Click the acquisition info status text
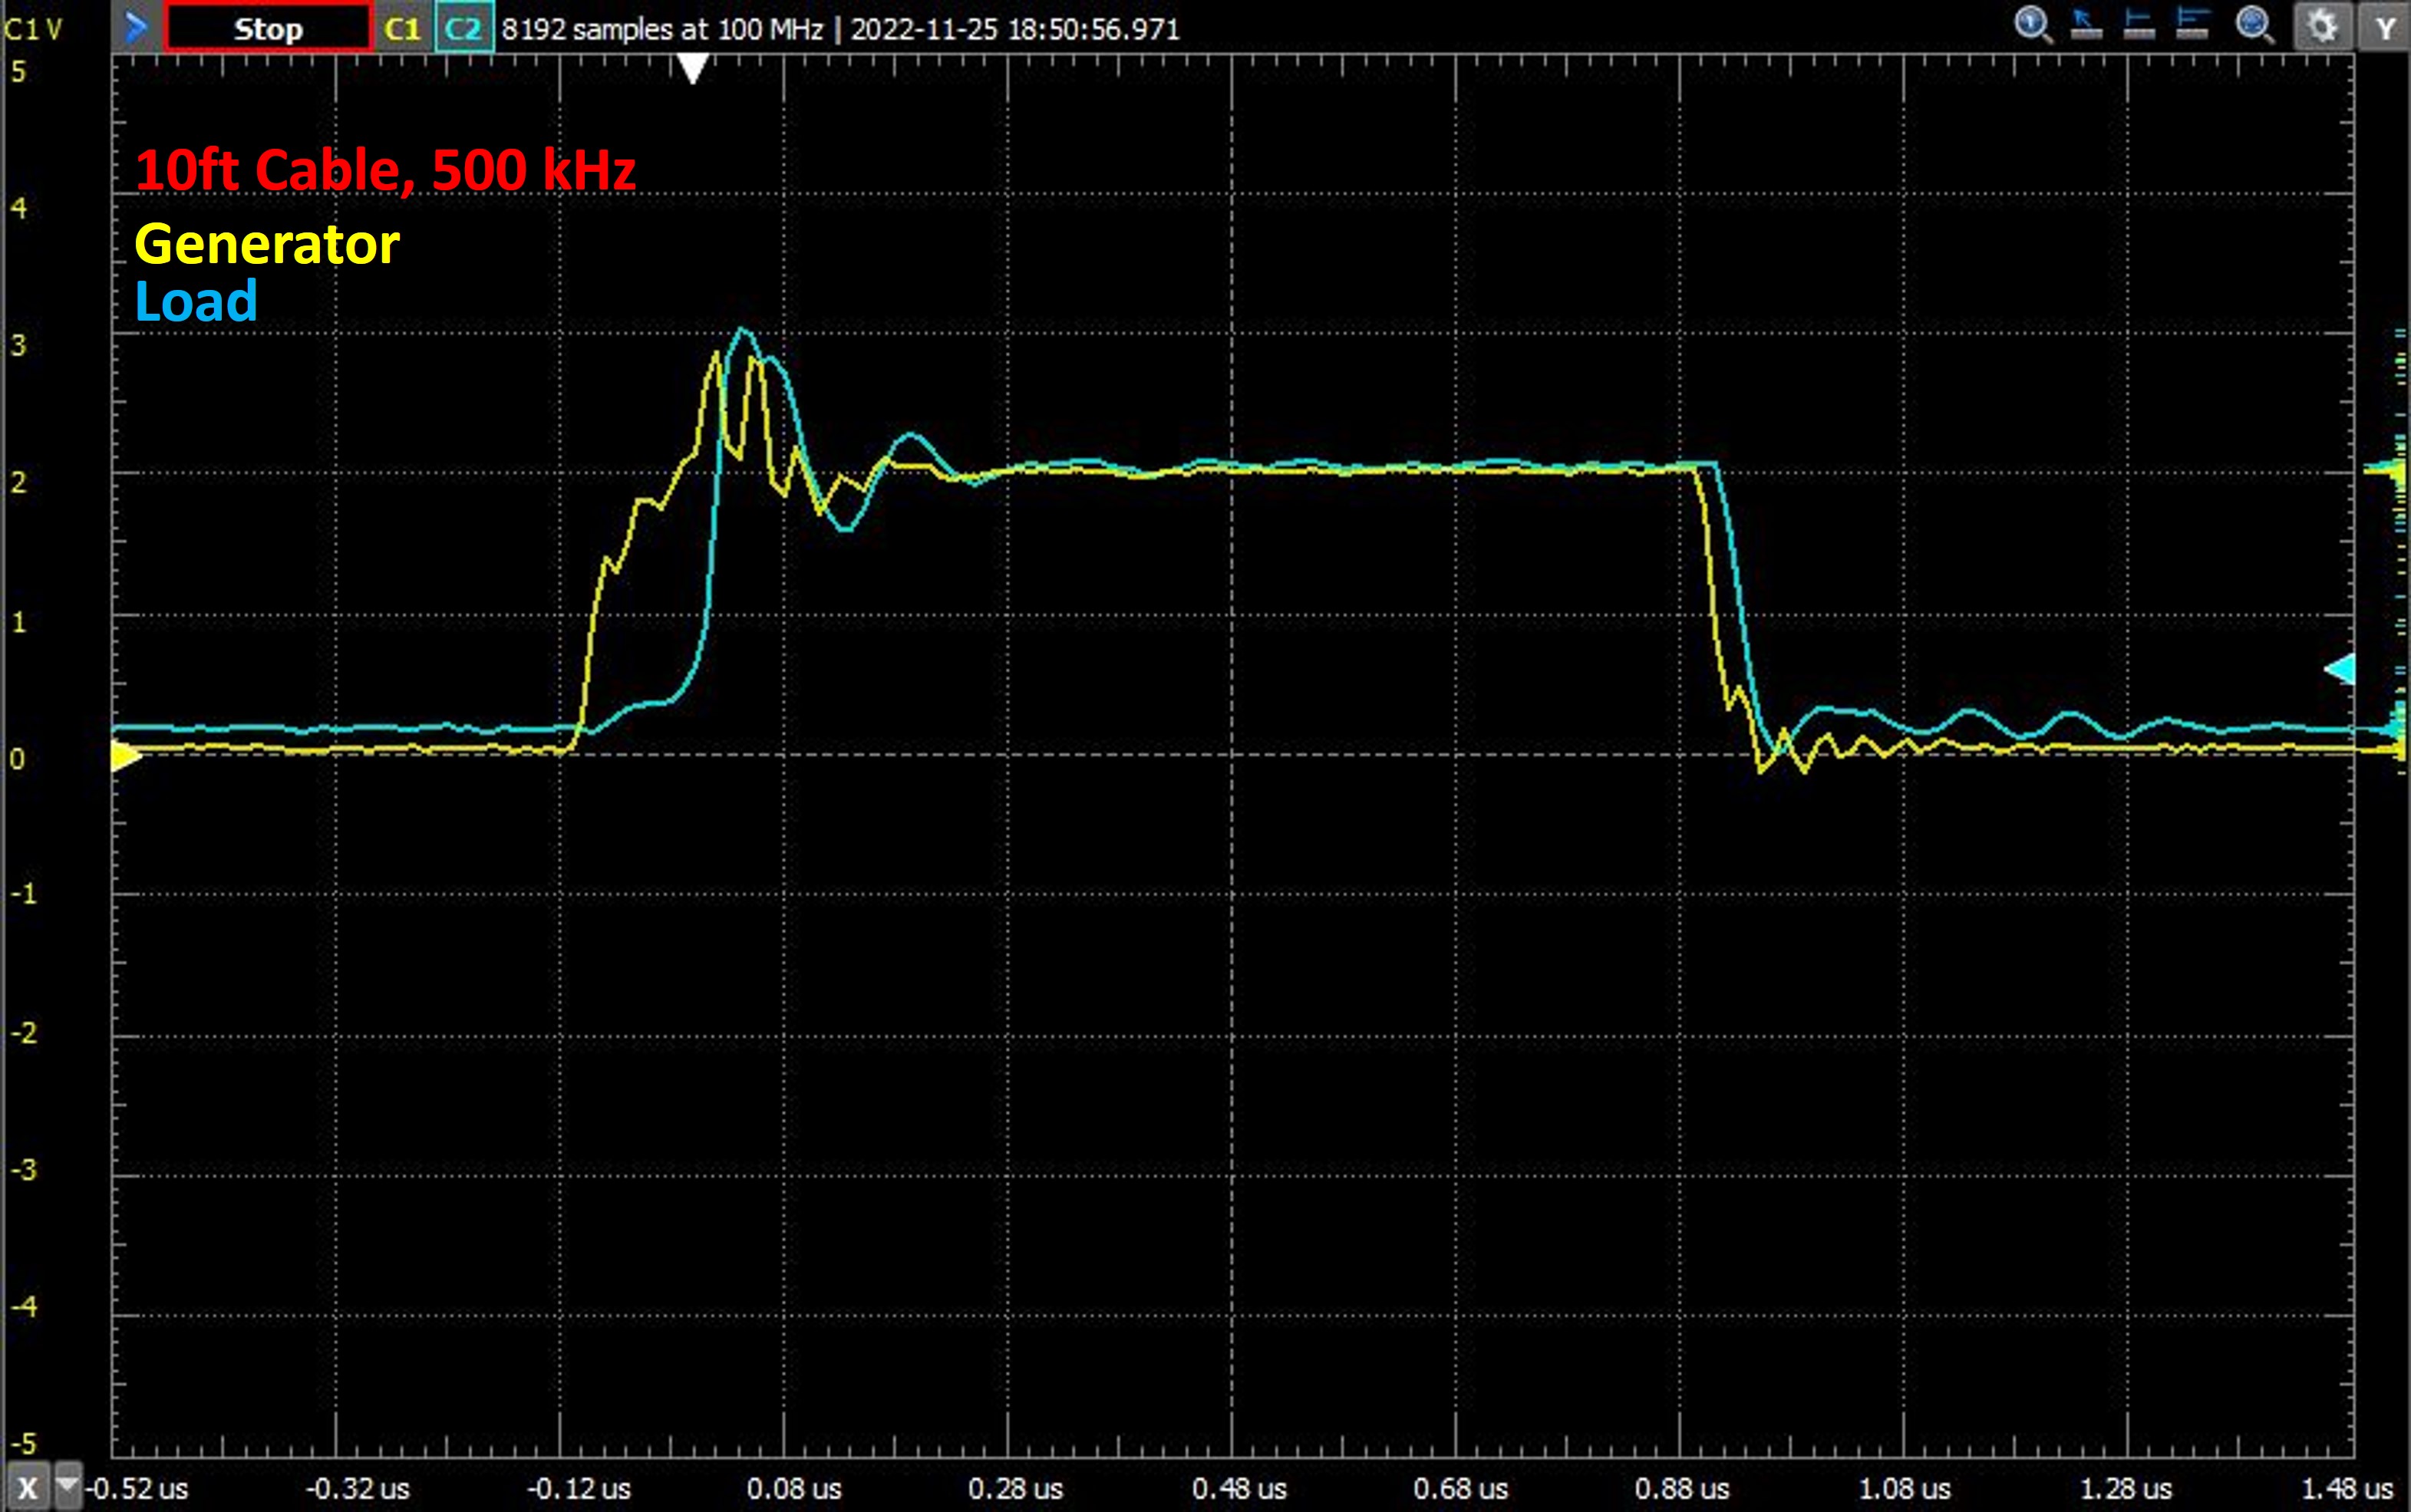 pos(840,29)
